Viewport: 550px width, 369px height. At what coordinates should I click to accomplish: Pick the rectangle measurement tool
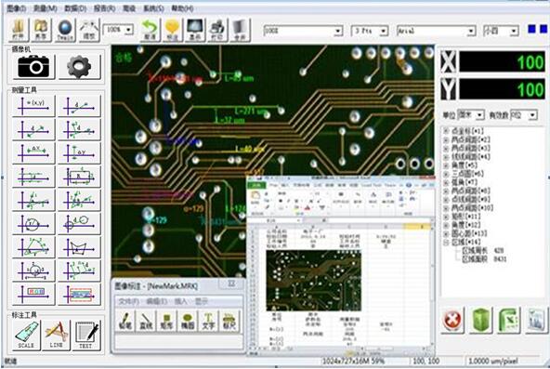click(79, 177)
